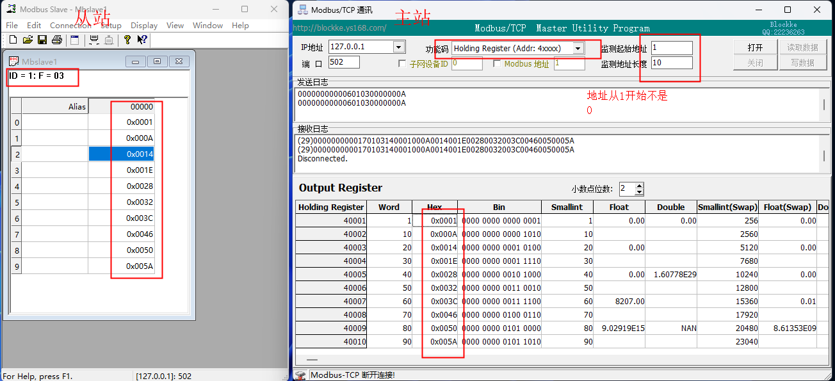Open the IP地址 dropdown arrow
The image size is (835, 381).
coord(399,47)
